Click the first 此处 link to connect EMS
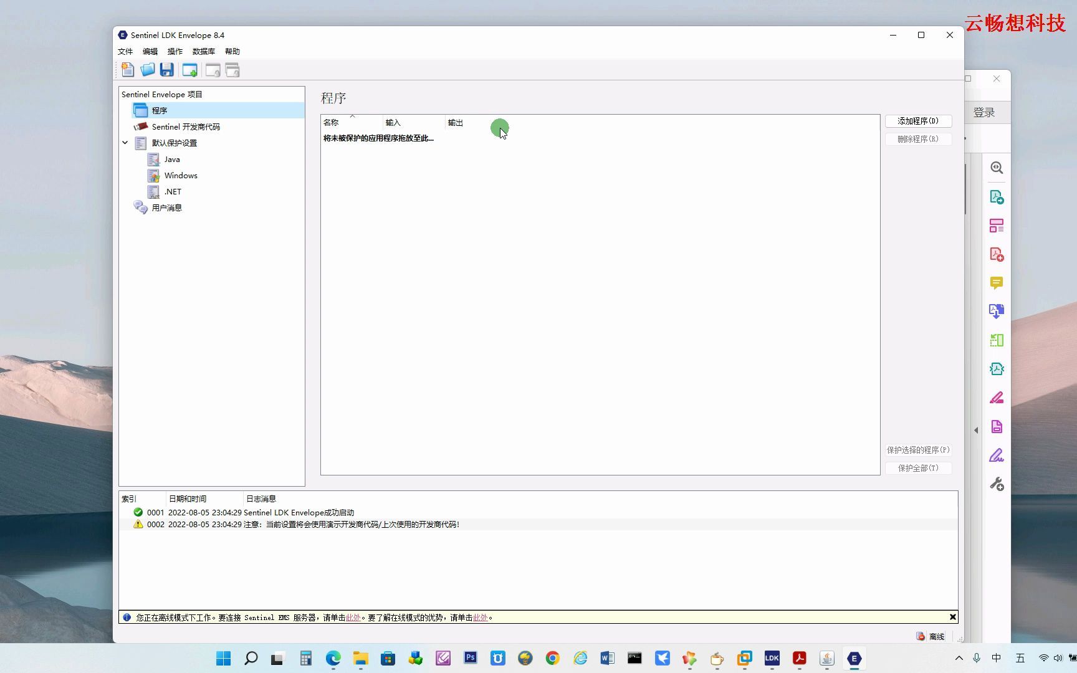 (x=353, y=618)
